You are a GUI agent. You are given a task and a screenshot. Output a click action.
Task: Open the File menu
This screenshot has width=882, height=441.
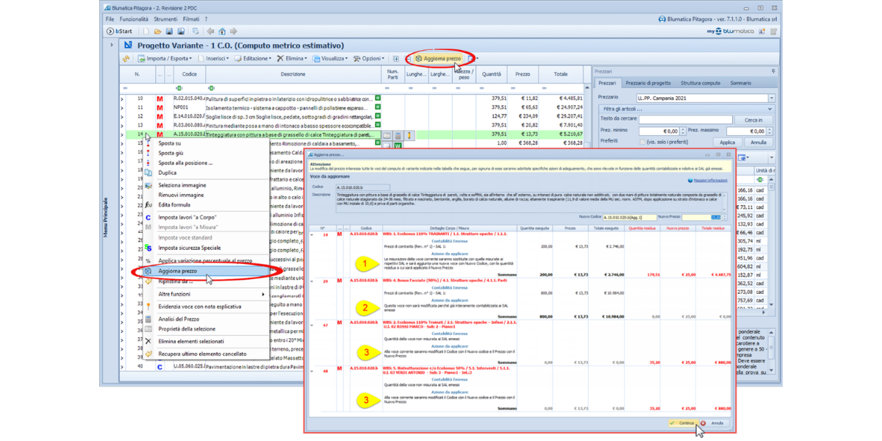[x=110, y=19]
